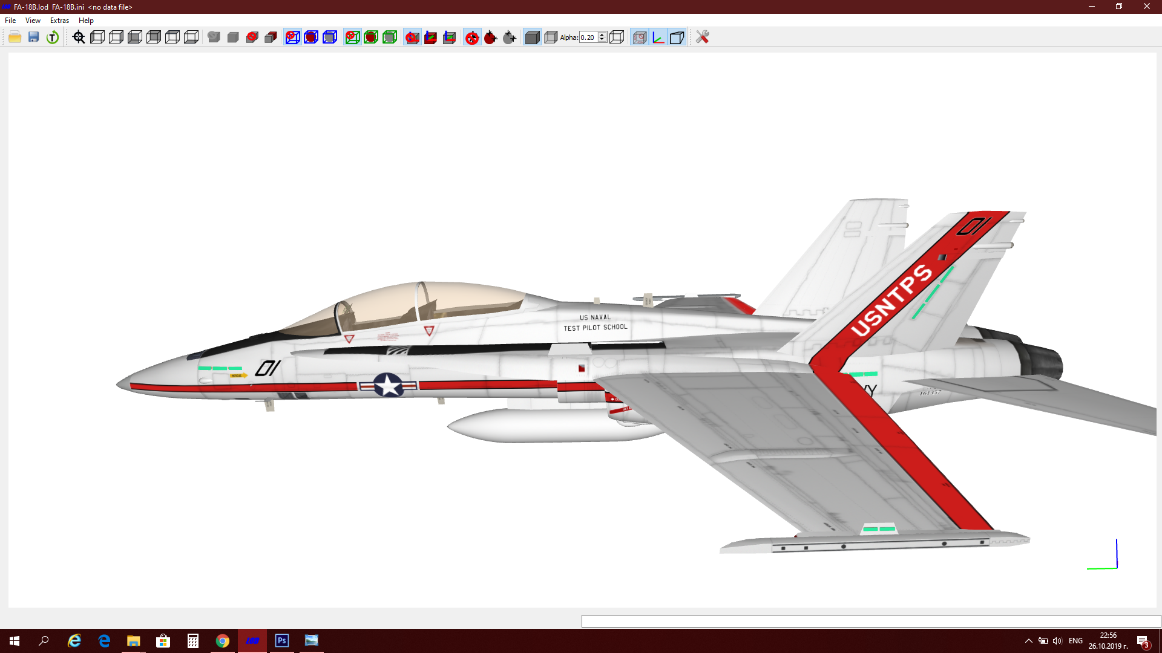This screenshot has width=1162, height=653.
Task: Click the reload textures icon
Action: 53,37
